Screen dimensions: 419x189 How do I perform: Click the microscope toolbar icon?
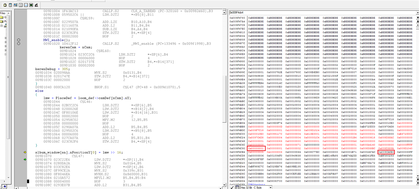(x=36, y=5)
